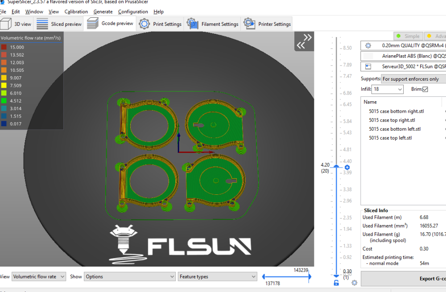This screenshot has height=292, width=446.
Task: Click the white filament color swatch
Action: click(x=368, y=56)
